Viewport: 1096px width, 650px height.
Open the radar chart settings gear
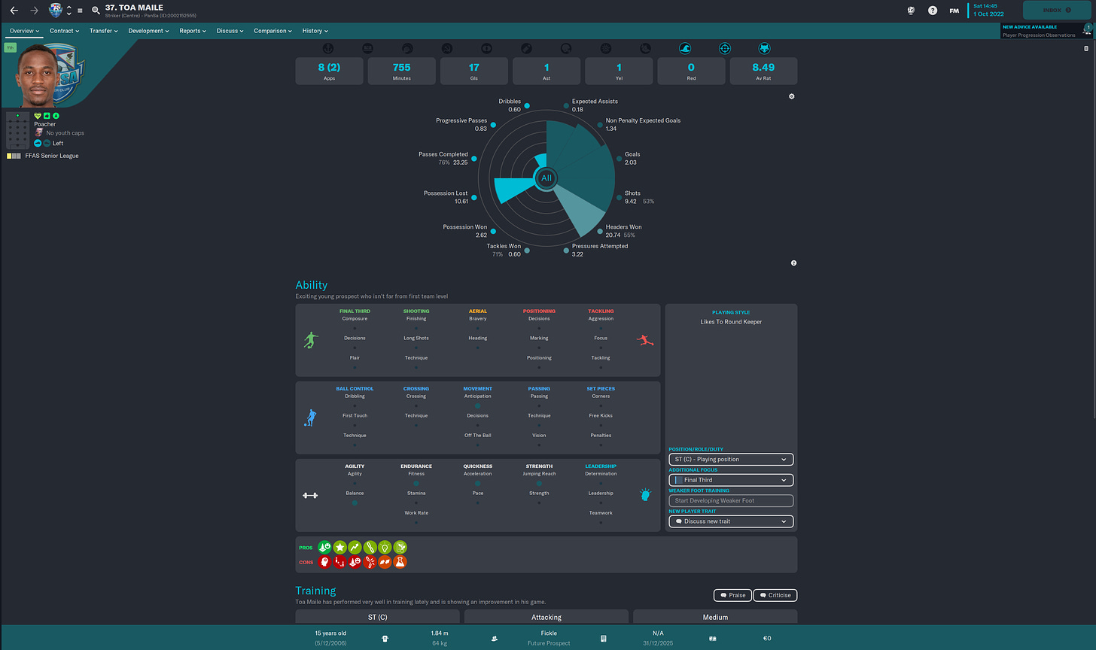791,96
